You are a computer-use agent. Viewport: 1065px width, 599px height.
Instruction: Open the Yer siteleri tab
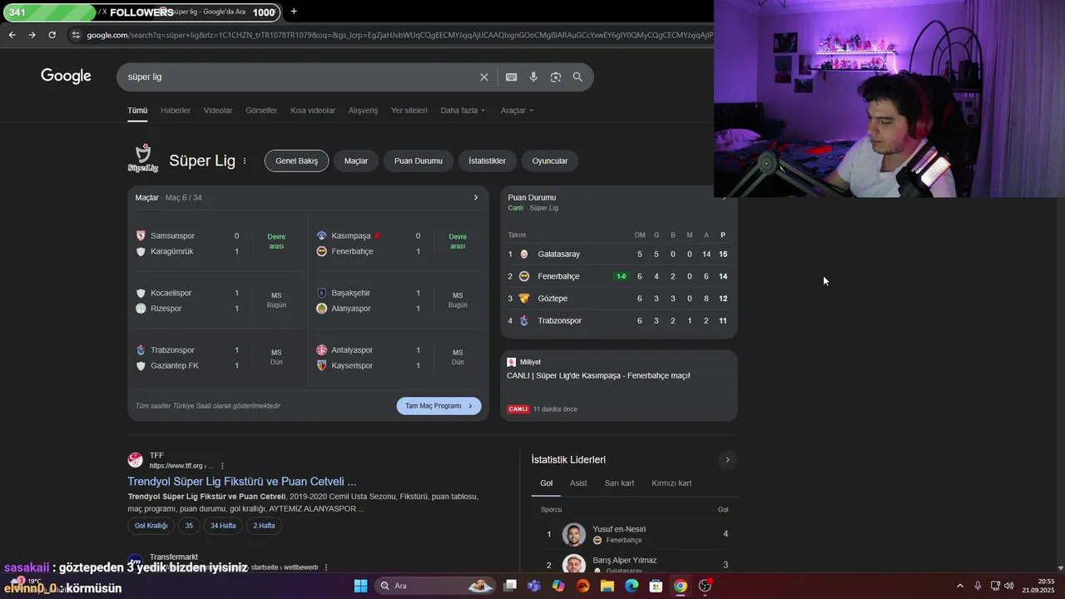click(409, 110)
